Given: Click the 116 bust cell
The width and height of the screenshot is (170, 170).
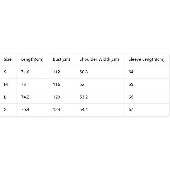Looking at the screenshot, I should tap(56, 84).
